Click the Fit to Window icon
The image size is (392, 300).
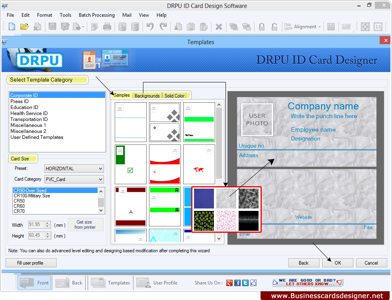pyautogui.click(x=365, y=27)
